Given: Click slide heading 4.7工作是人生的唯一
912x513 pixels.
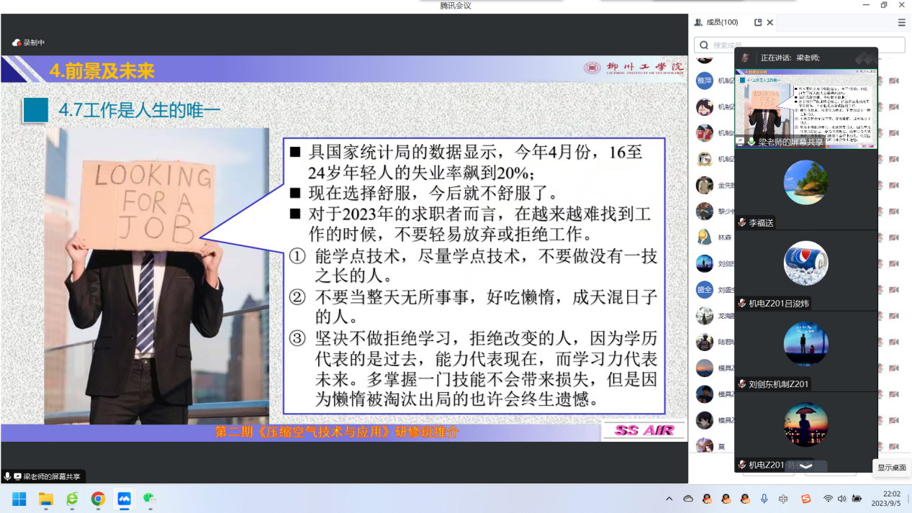Looking at the screenshot, I should [x=139, y=110].
